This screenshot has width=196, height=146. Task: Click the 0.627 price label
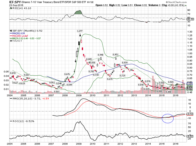(15, 83)
